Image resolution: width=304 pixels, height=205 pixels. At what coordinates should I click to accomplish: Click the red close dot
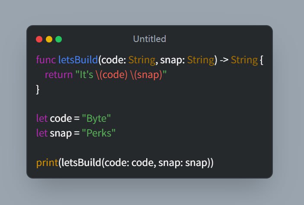pos(39,39)
